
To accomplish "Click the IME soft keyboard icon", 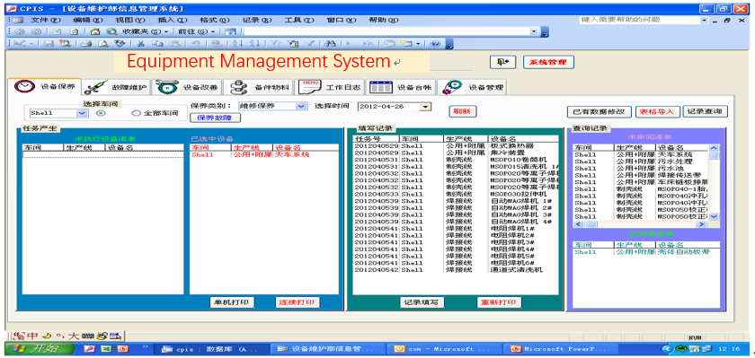I will [87, 336].
